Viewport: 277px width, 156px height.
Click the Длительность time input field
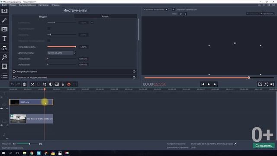click(60, 53)
